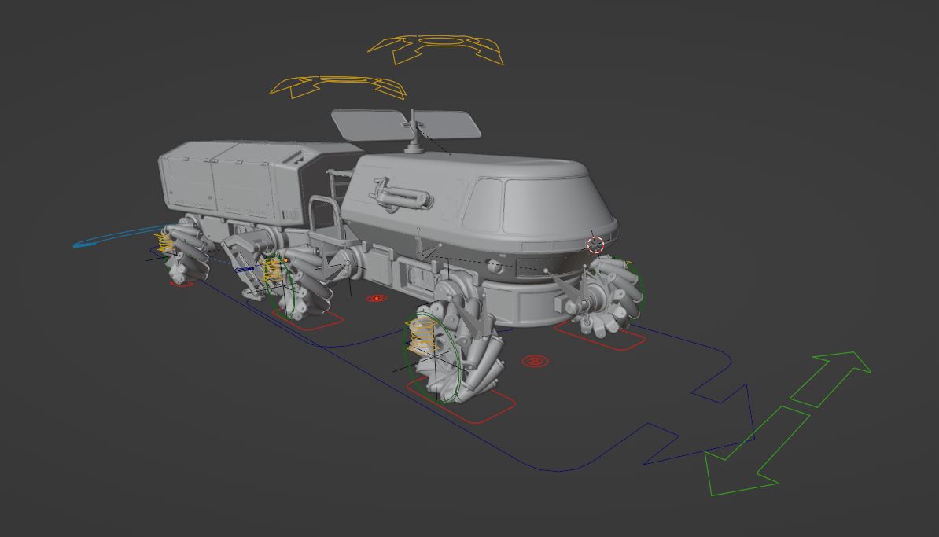The height and width of the screenshot is (537, 939).
Task: Select the upper yellow rig control widget
Action: [436, 50]
